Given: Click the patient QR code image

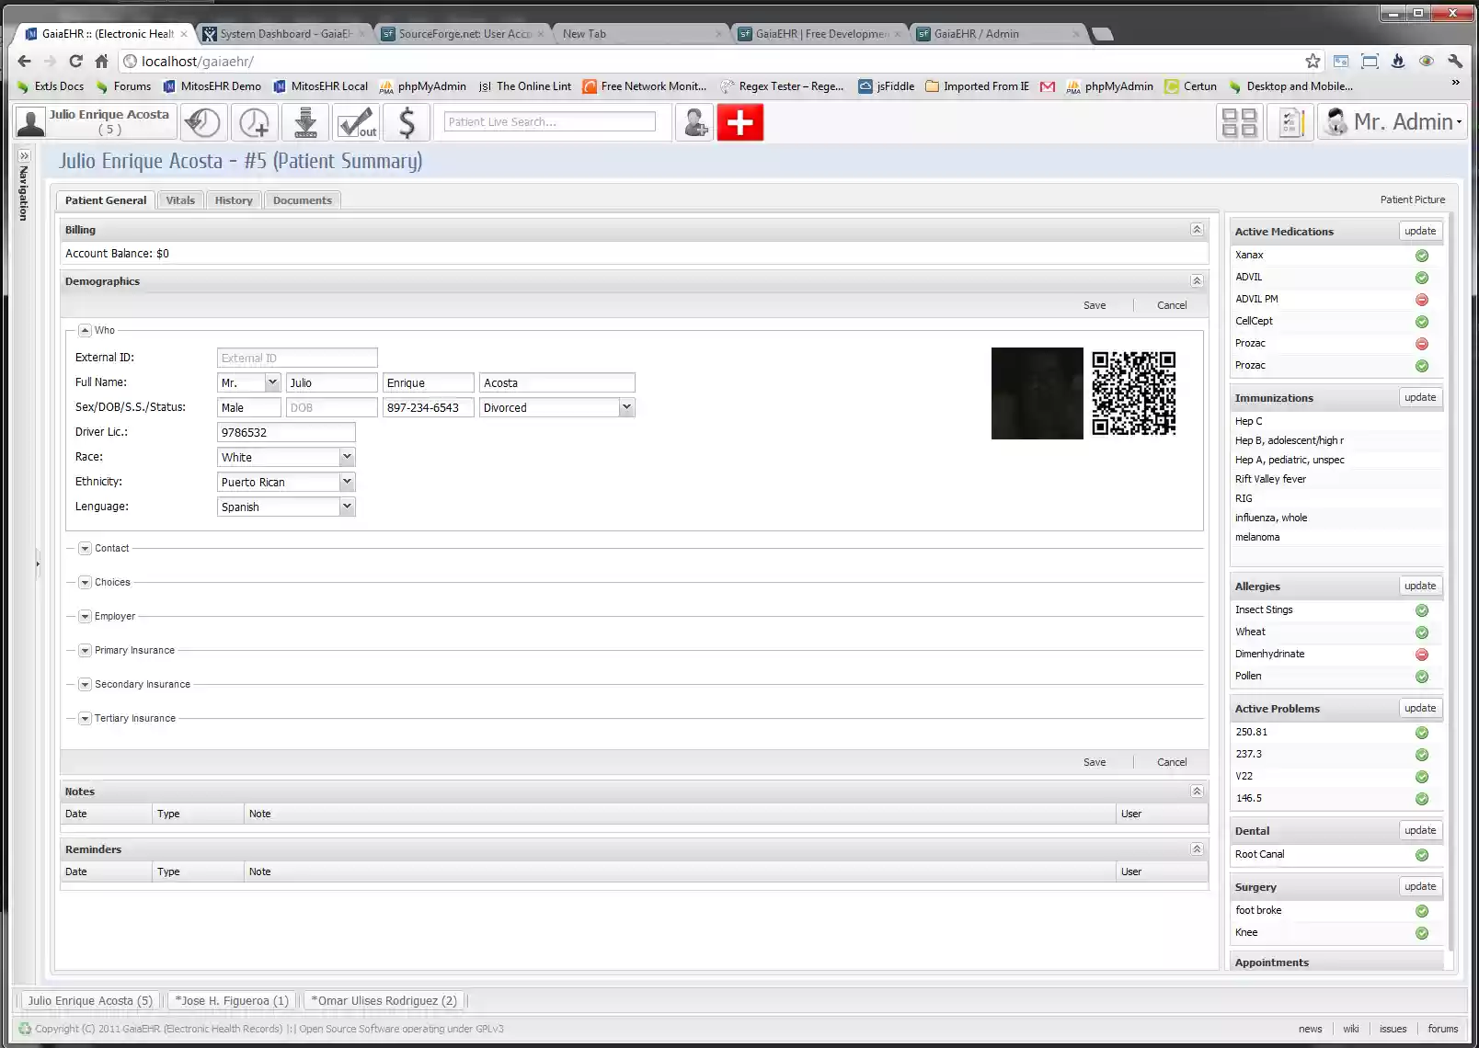Looking at the screenshot, I should coord(1133,393).
